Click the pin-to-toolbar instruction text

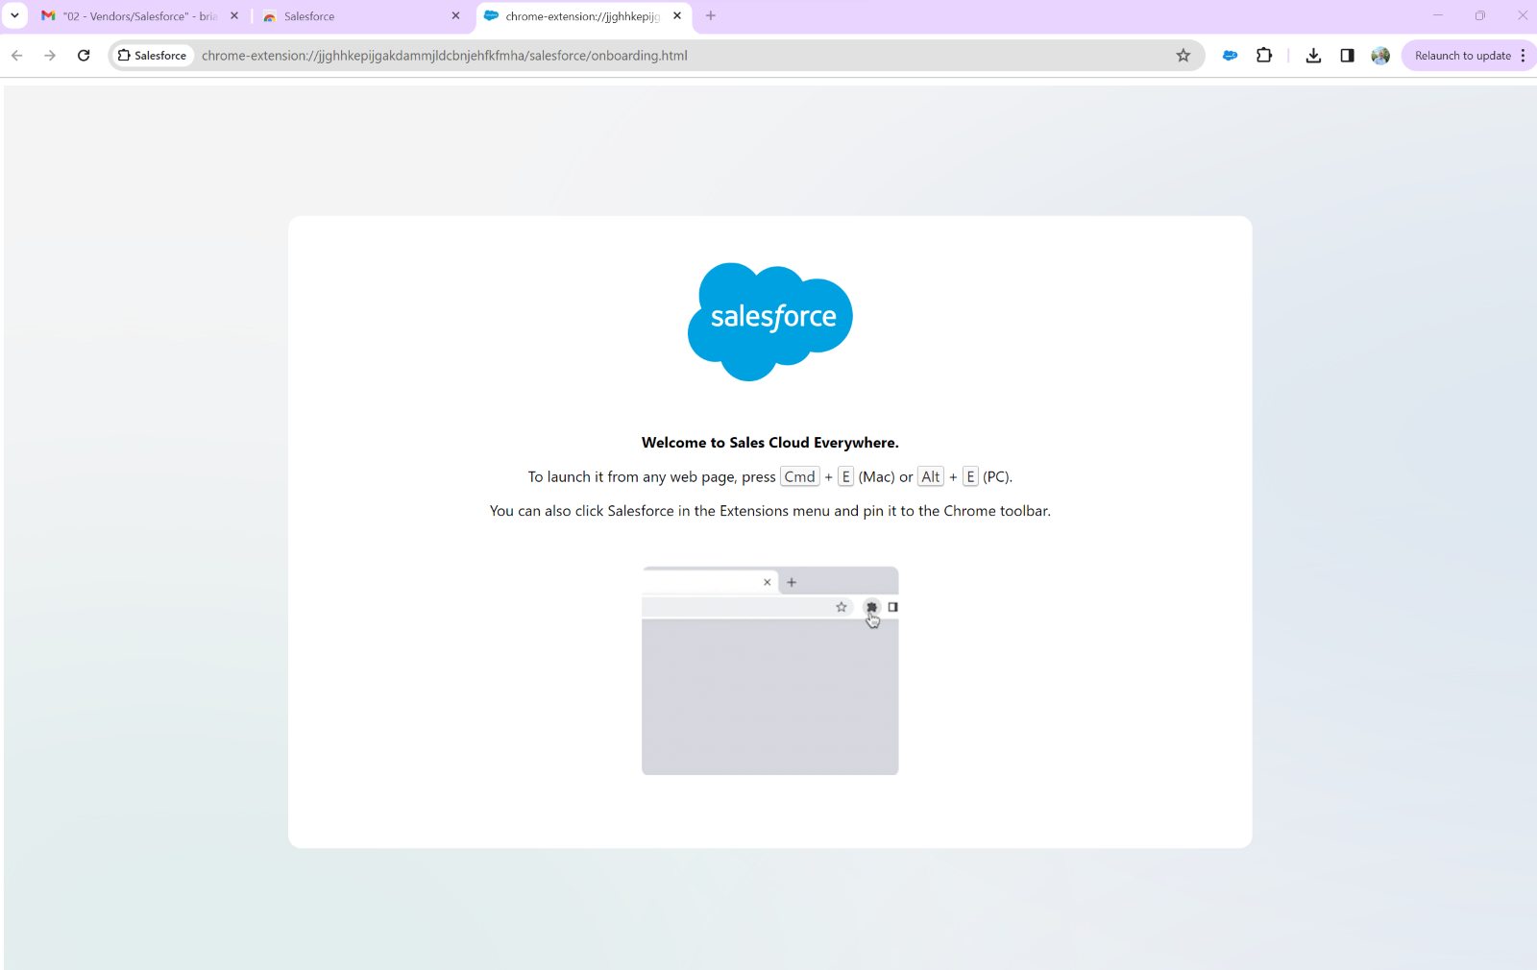pyautogui.click(x=770, y=511)
